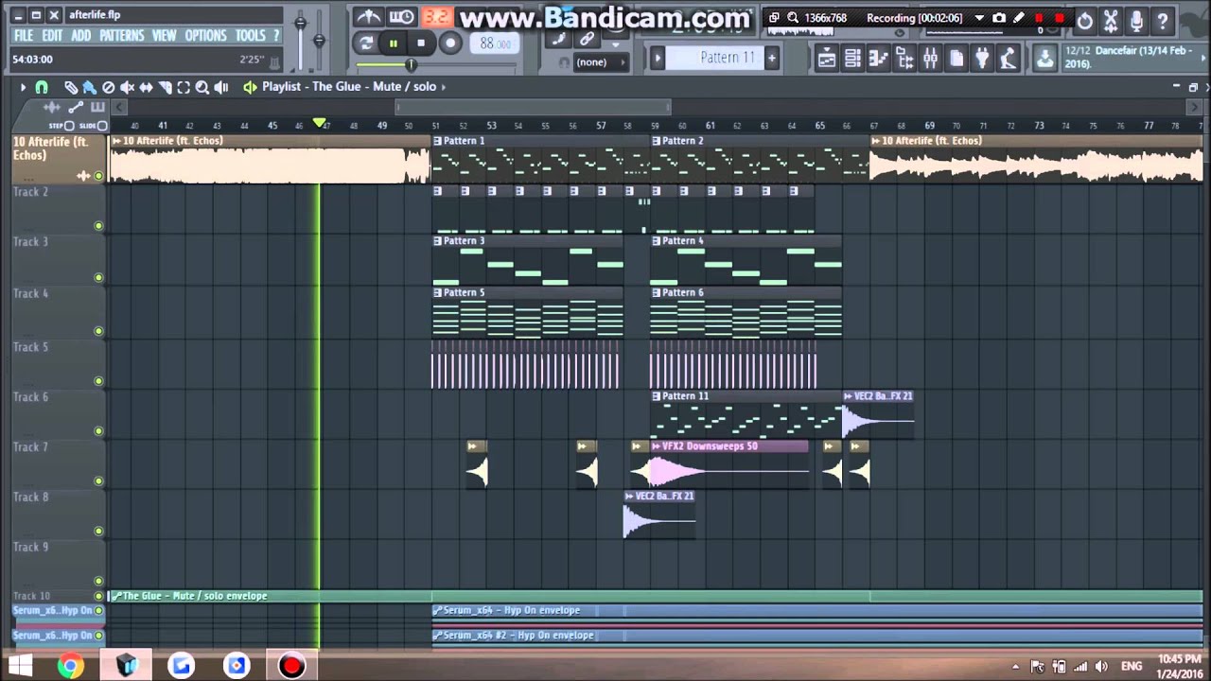Click the Undo history circular arrow icon
The height and width of the screenshot is (681, 1211).
pos(1085,20)
